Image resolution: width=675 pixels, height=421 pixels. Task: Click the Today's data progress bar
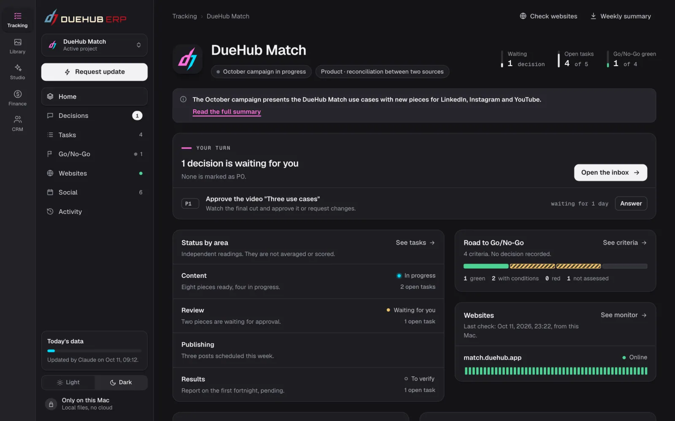(x=94, y=351)
